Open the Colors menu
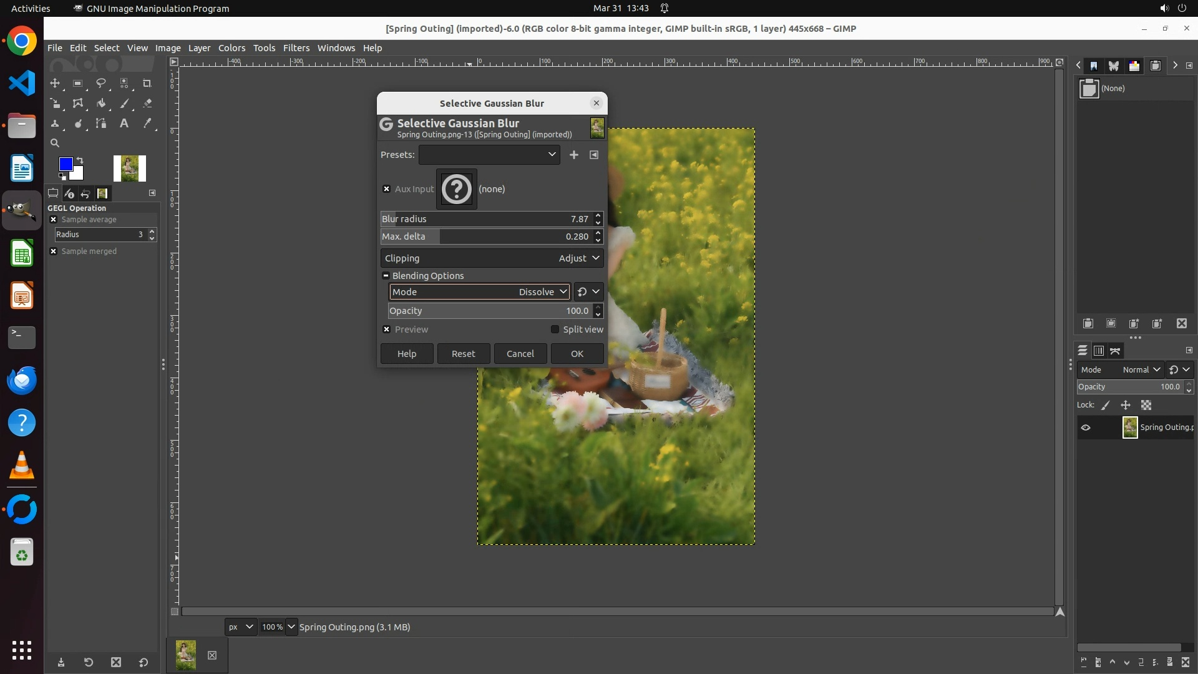Screen dimensions: 1198x674 231,48
